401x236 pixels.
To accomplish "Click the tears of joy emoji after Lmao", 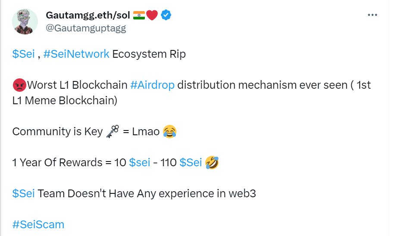I will pyautogui.click(x=169, y=131).
